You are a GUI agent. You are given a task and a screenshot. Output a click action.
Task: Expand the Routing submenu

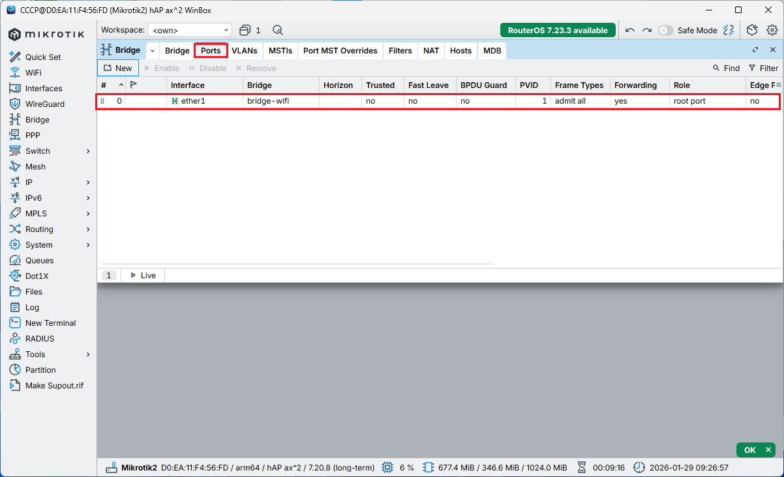point(88,229)
